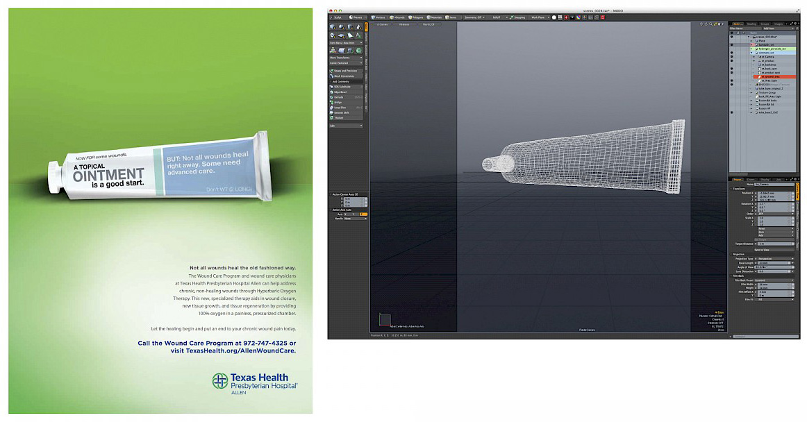Switch to Materials selection mode

pos(434,17)
